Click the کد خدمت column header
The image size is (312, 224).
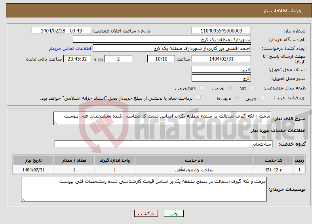tap(274, 160)
